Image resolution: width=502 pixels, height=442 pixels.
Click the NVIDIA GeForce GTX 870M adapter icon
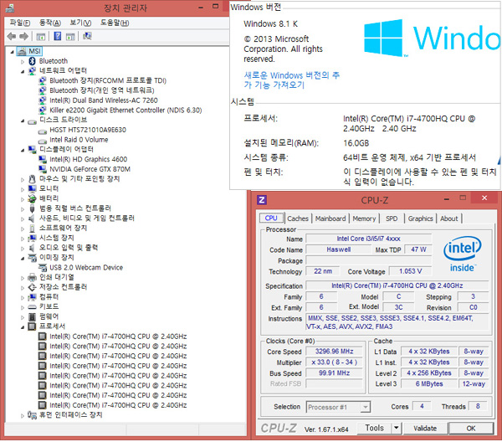(x=43, y=169)
